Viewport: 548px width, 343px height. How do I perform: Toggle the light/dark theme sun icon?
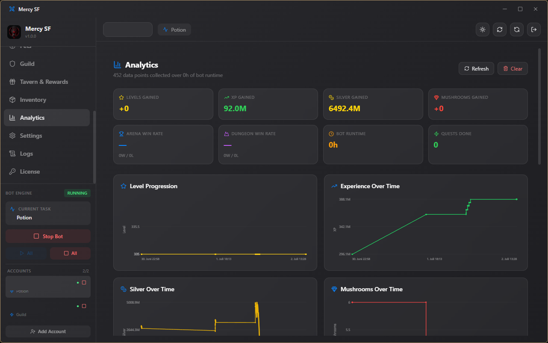click(483, 30)
